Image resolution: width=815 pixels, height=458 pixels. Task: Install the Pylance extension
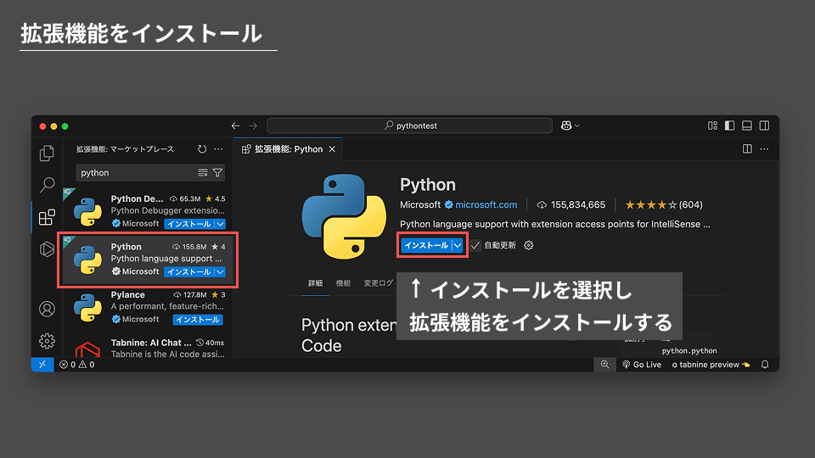[198, 320]
